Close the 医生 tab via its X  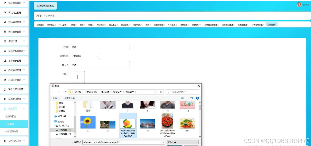pos(84,25)
